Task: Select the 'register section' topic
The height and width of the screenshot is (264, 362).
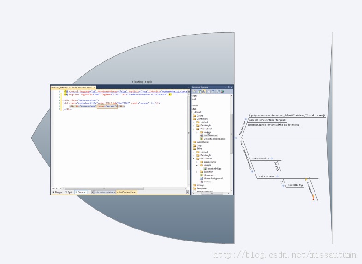Action: (261, 158)
